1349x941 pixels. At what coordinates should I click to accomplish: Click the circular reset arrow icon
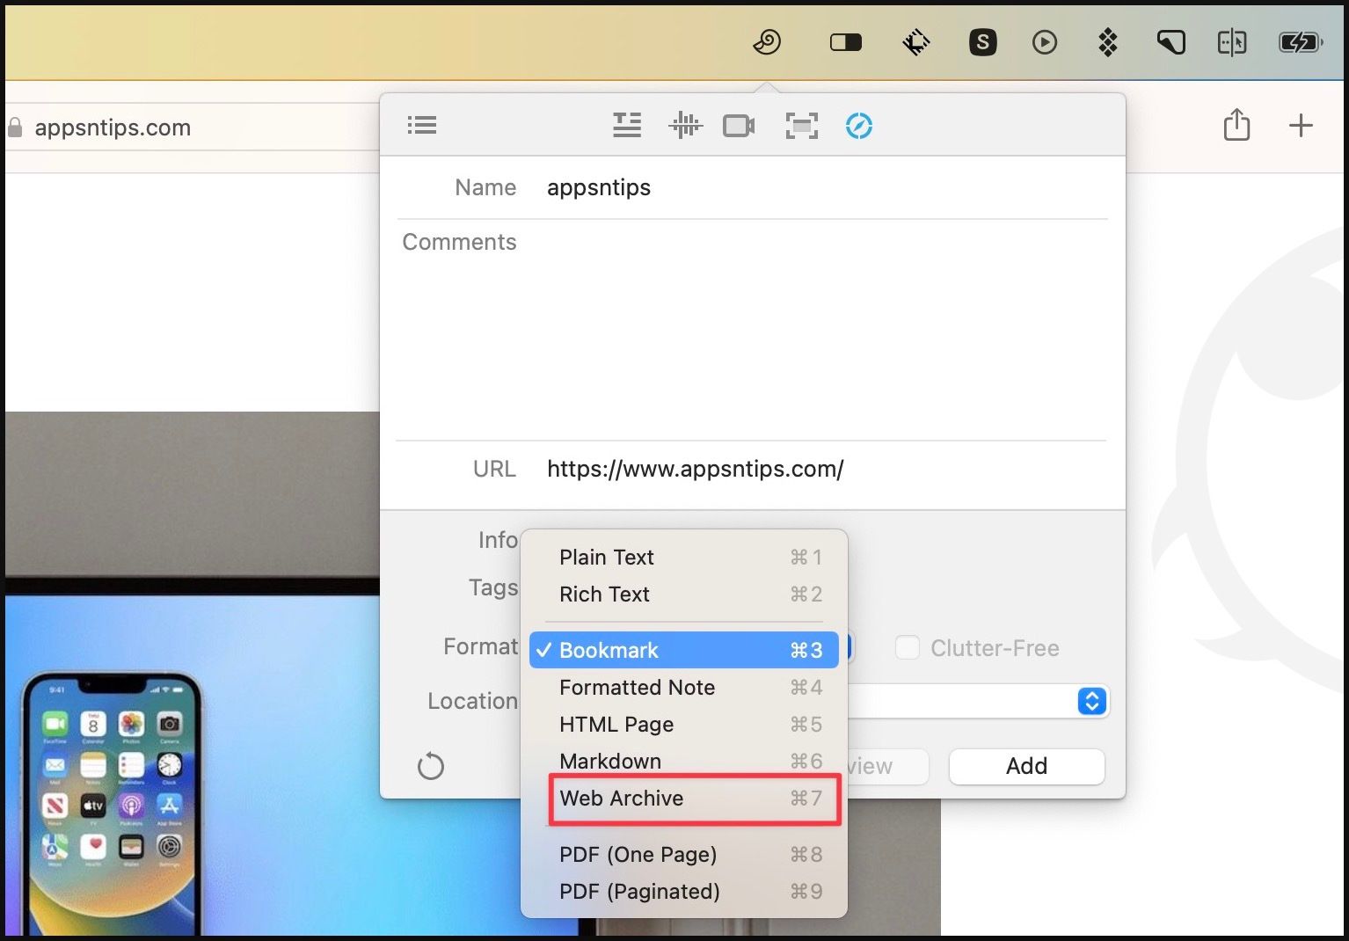coord(431,766)
